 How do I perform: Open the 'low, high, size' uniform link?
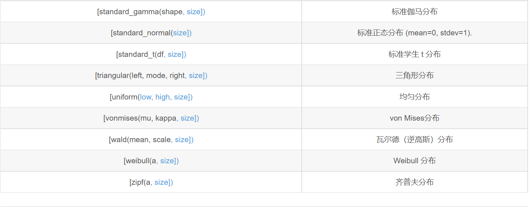pos(165,97)
